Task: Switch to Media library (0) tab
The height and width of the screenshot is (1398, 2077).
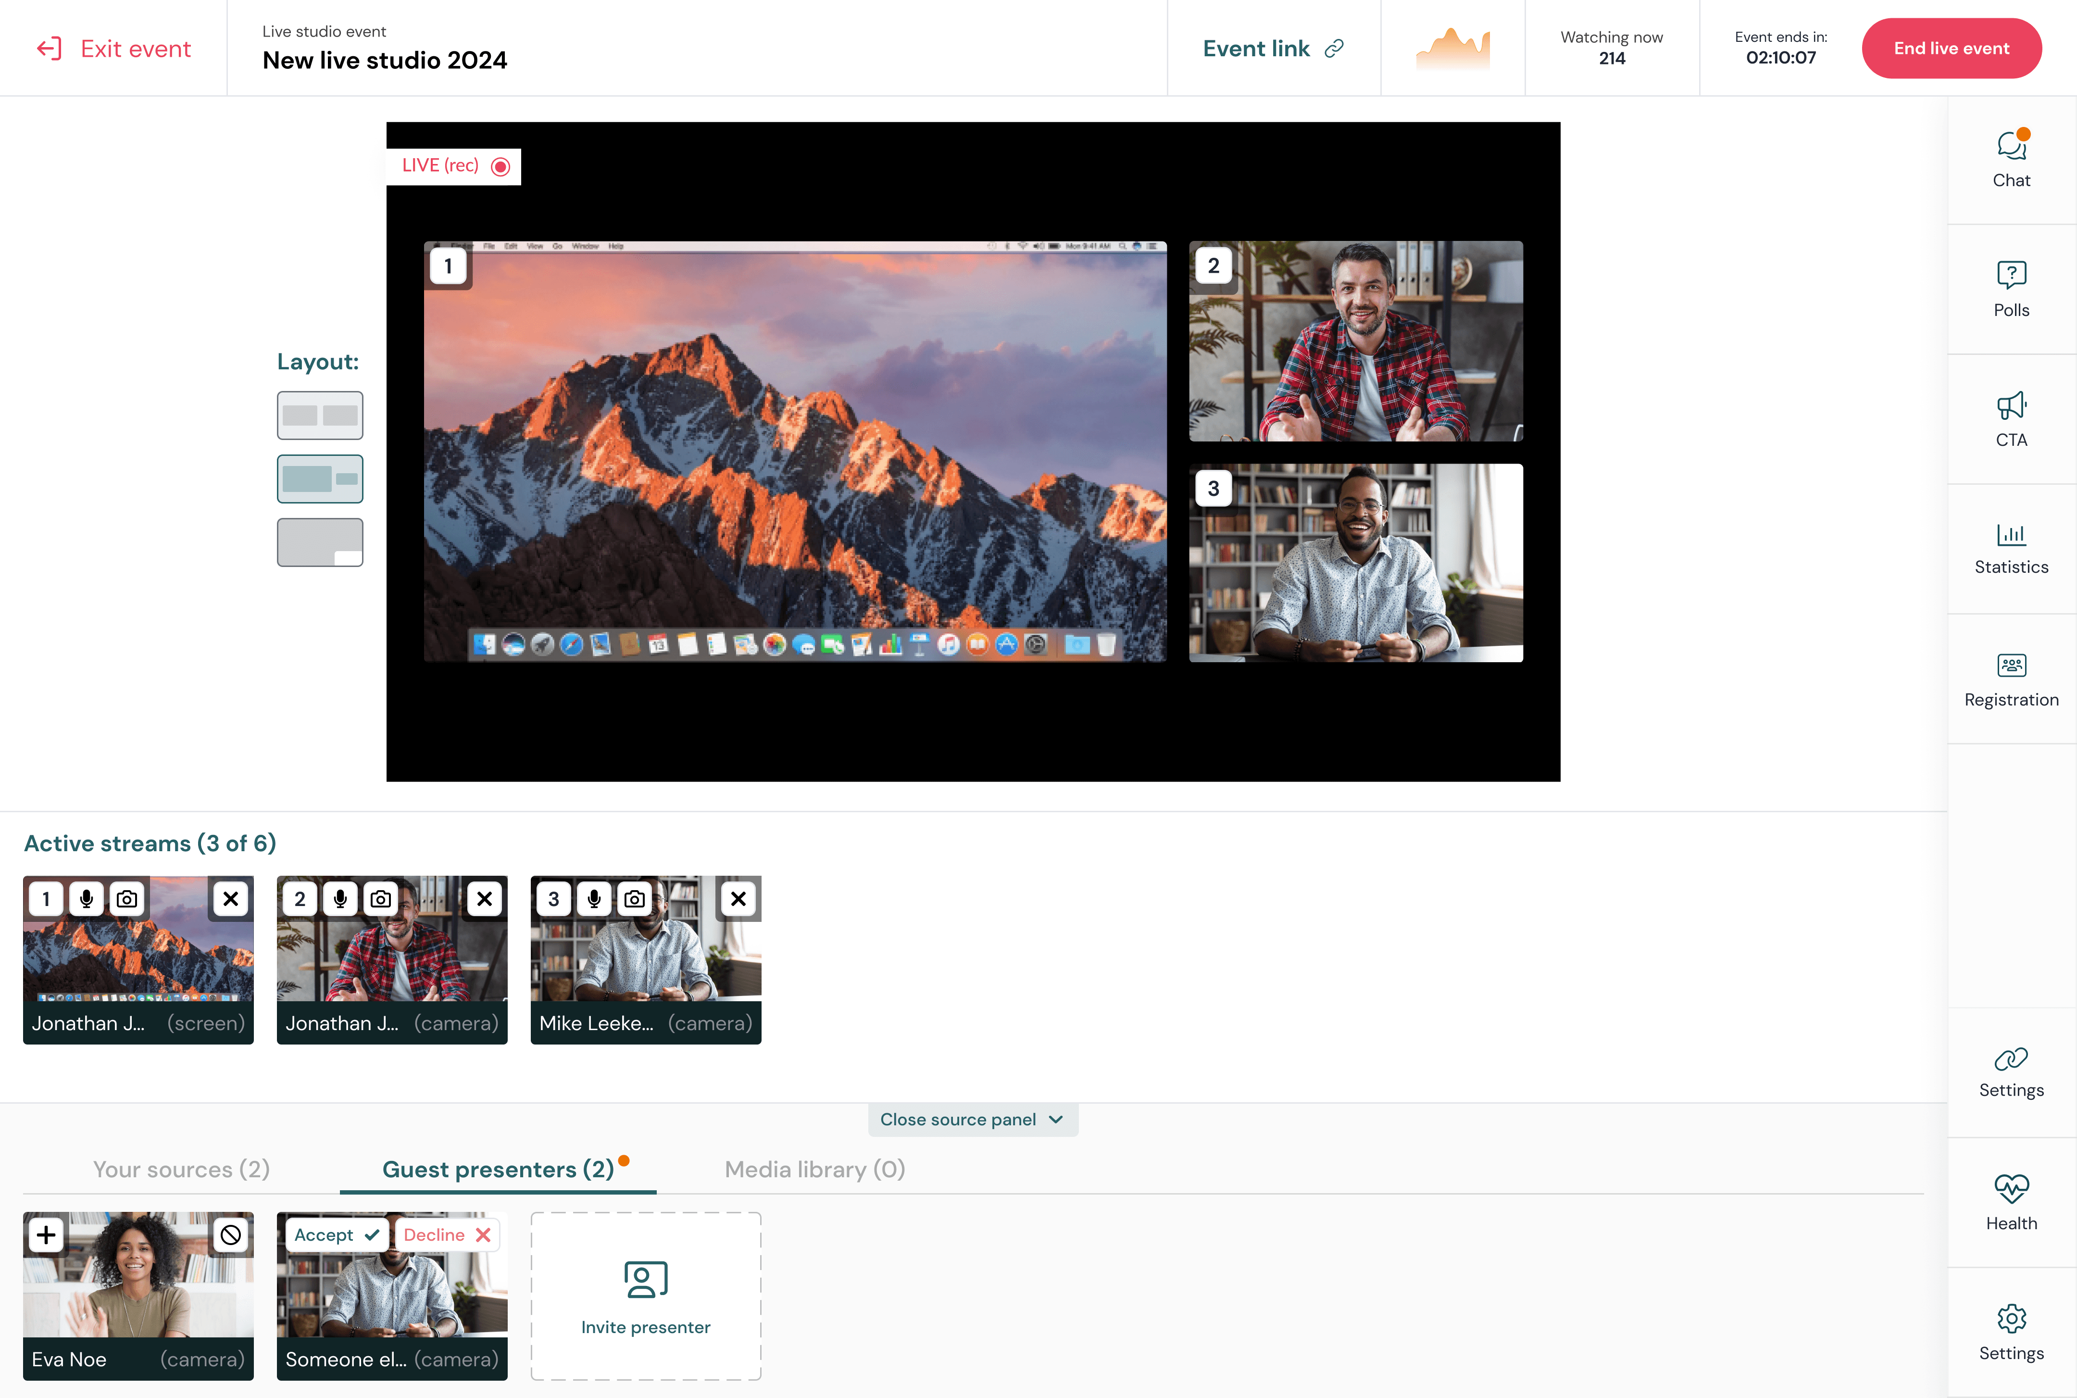Action: (x=815, y=1170)
